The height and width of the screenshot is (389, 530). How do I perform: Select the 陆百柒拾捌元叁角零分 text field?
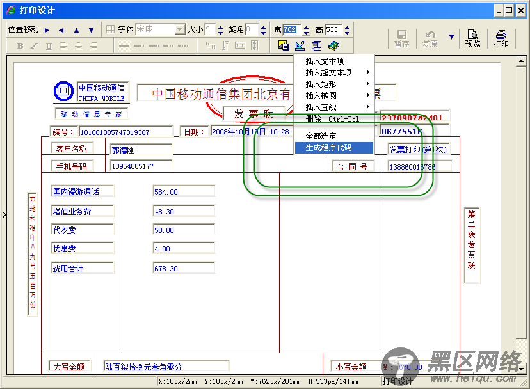tap(166, 367)
